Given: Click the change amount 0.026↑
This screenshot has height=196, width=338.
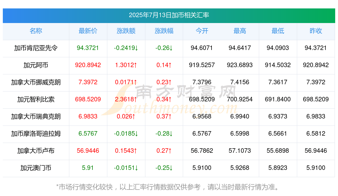Looking at the screenshot, I should [126, 117].
